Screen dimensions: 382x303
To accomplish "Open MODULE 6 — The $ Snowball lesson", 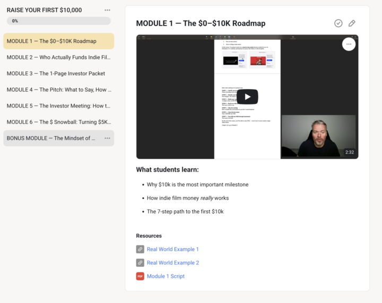I will [58, 122].
